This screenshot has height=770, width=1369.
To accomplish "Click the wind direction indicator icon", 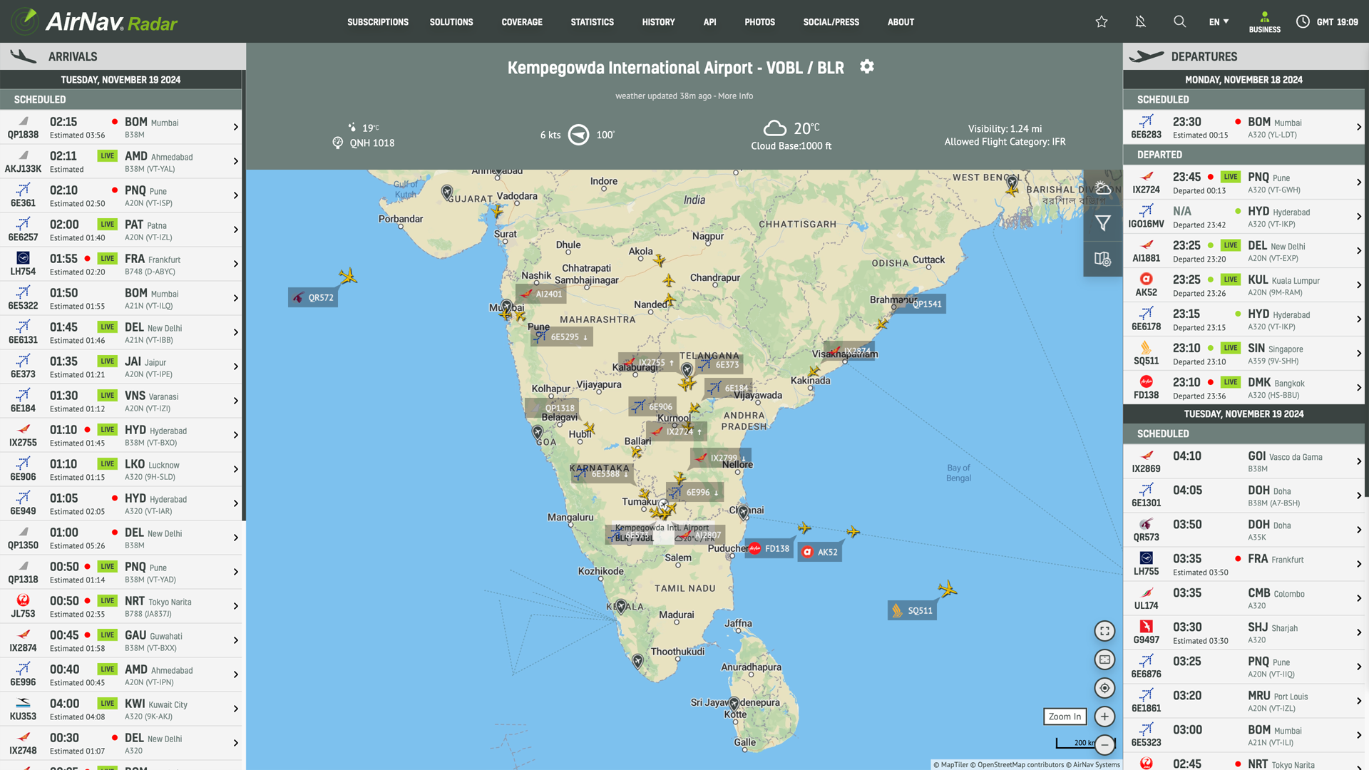I will [x=578, y=135].
